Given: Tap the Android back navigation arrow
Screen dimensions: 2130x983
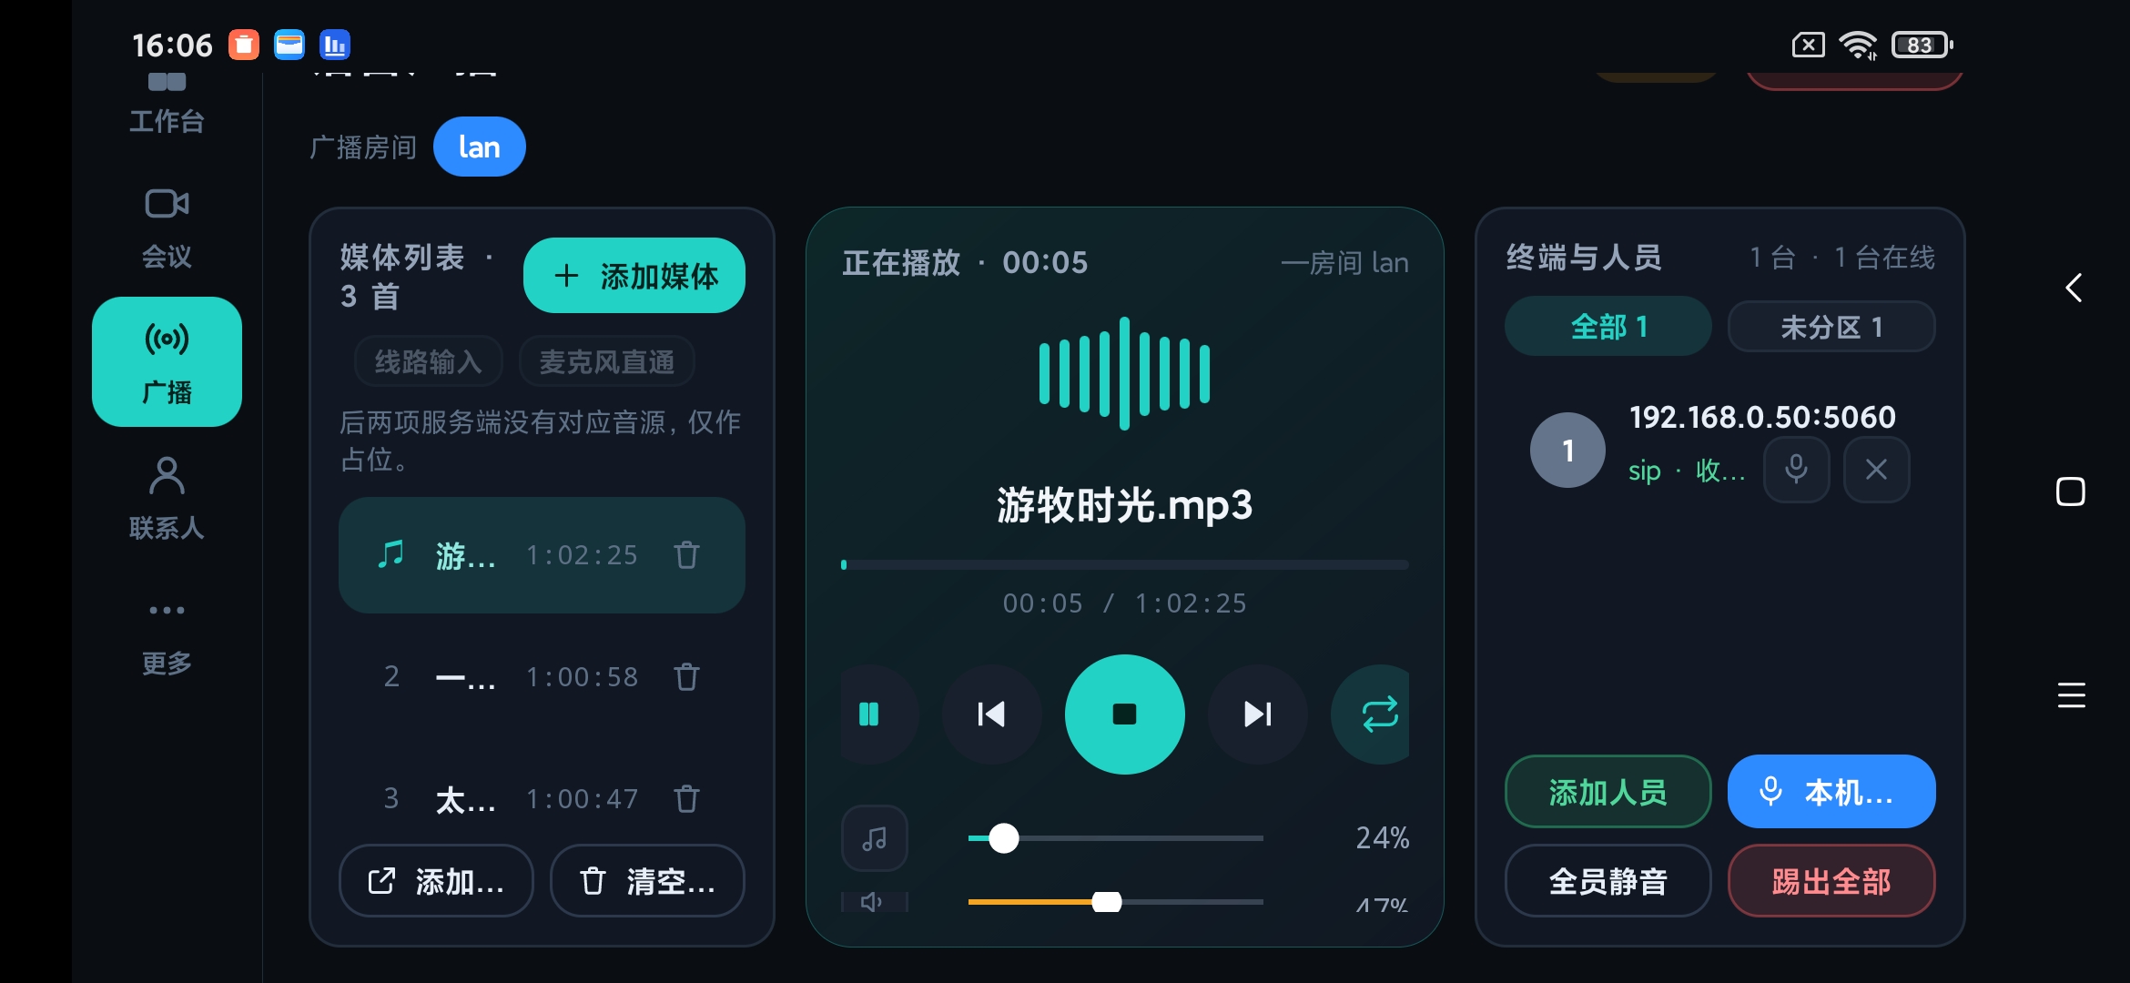Looking at the screenshot, I should [2072, 289].
